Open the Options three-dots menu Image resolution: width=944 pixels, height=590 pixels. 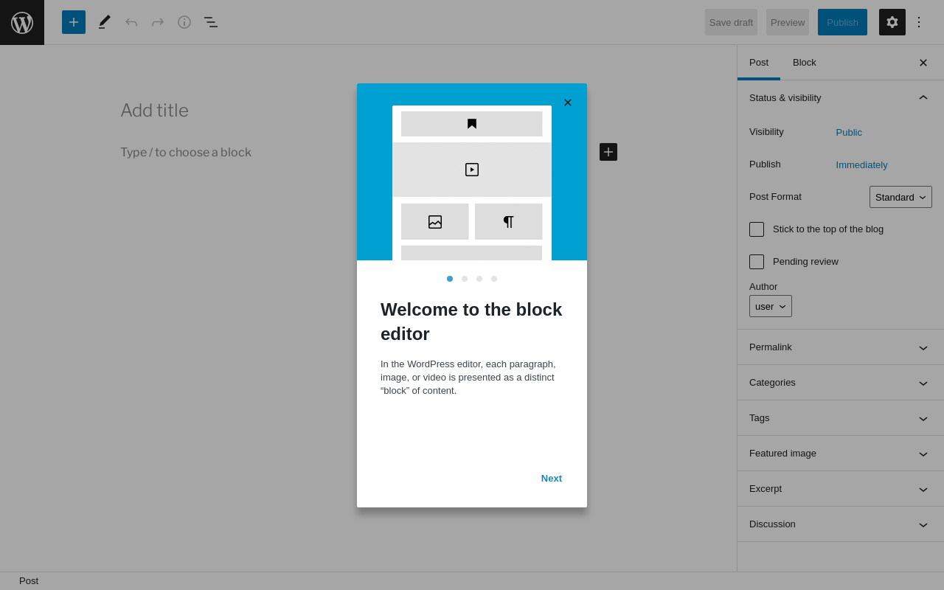pos(919,22)
